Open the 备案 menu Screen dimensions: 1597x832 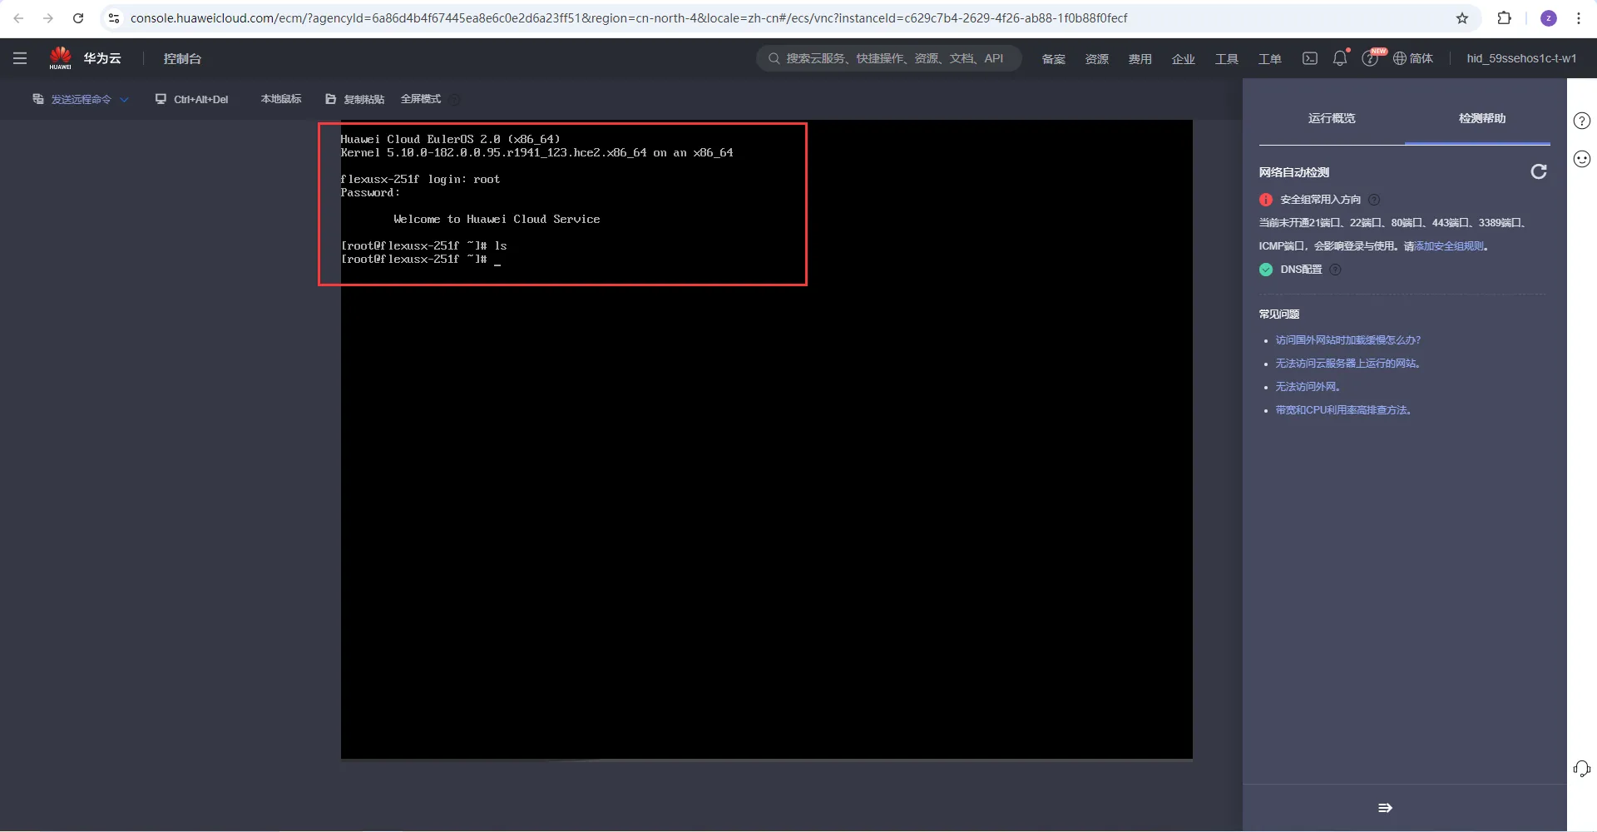[x=1053, y=58]
